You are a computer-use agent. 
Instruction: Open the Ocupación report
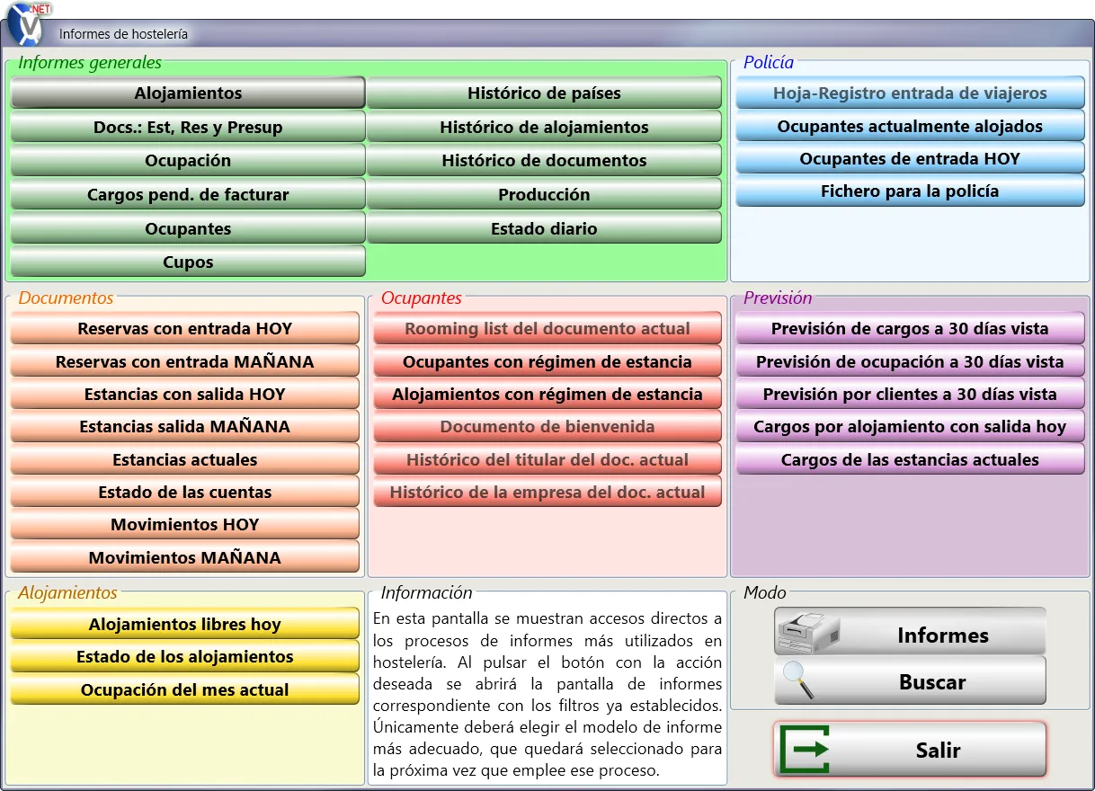[188, 161]
